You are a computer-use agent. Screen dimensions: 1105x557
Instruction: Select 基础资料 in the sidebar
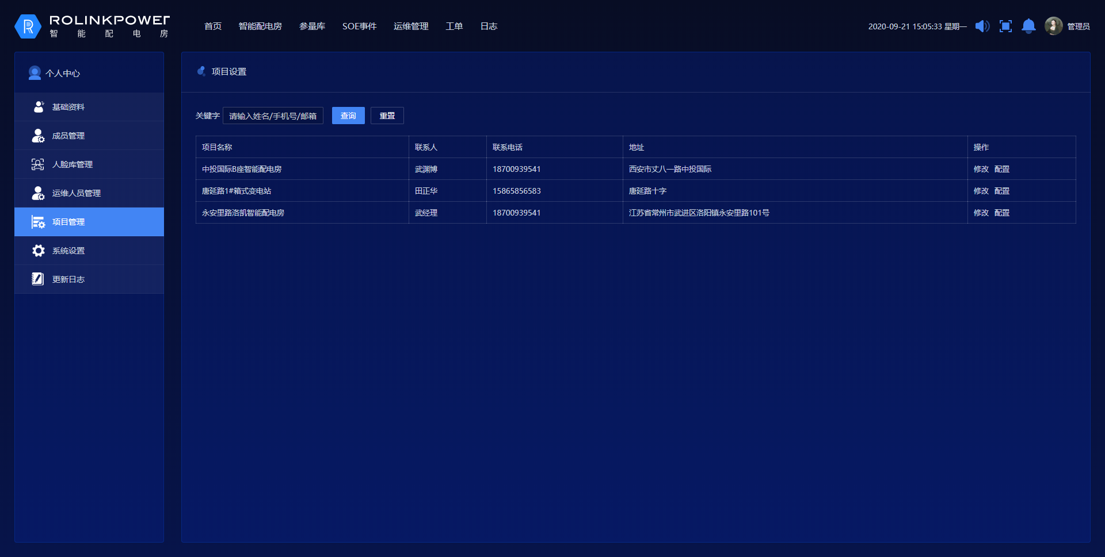[x=89, y=107]
